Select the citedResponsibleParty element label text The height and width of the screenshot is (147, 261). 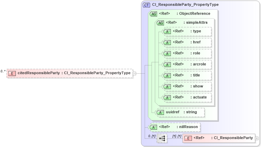(74, 73)
